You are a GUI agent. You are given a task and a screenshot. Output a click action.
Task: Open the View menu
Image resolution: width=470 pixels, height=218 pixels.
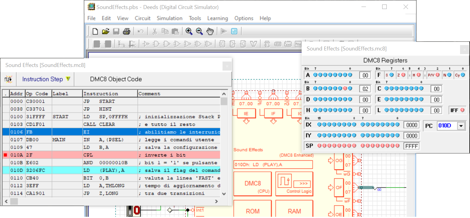click(123, 18)
